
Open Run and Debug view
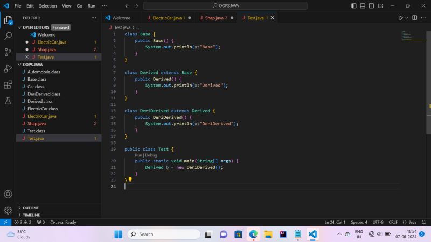click(x=8, y=68)
